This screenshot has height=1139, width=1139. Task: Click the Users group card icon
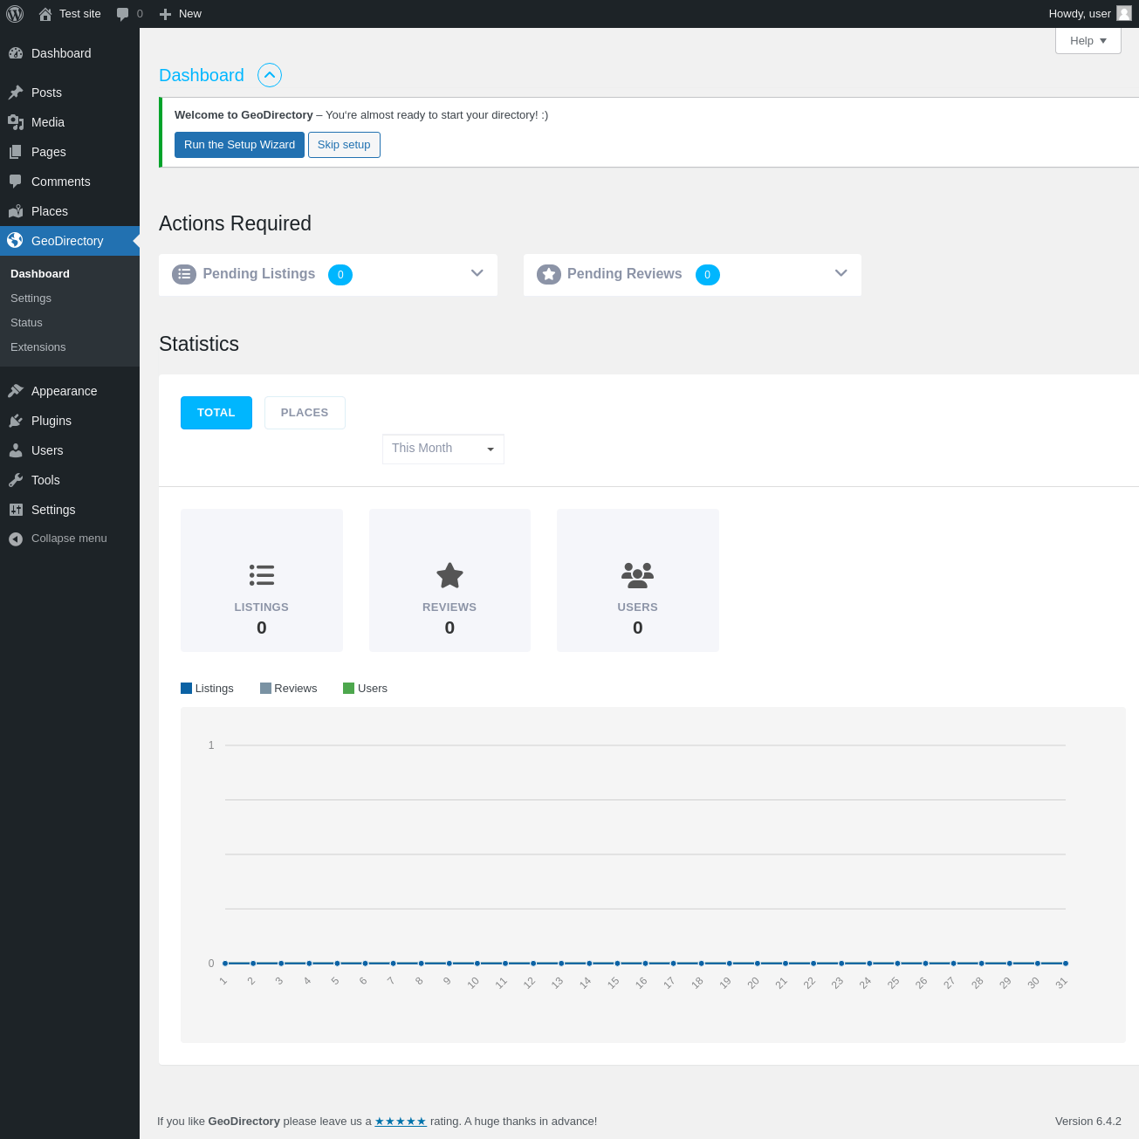pos(637,573)
